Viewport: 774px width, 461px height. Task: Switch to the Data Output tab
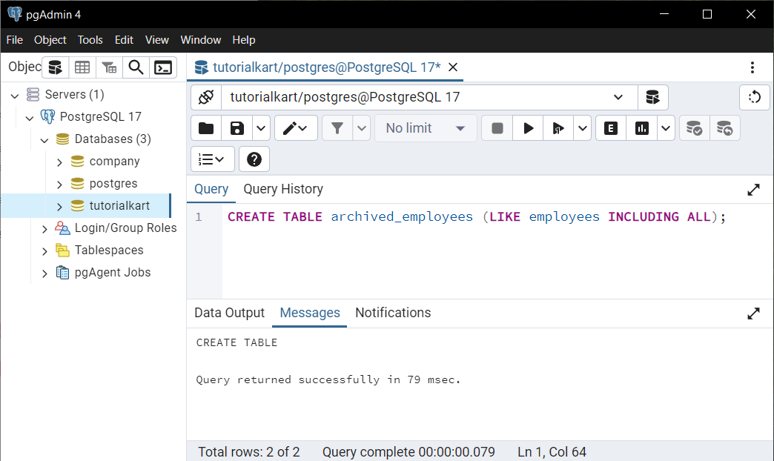click(x=229, y=313)
